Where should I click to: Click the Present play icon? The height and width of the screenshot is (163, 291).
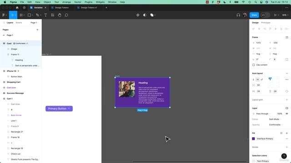275,15
